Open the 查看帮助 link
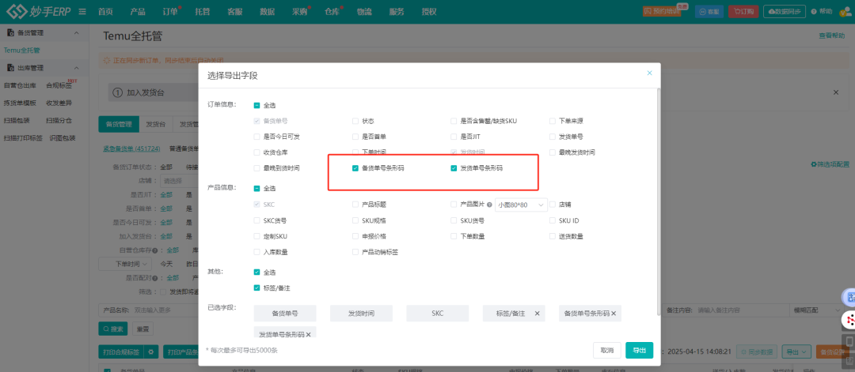Screen dimensions: 855x372 point(831,36)
